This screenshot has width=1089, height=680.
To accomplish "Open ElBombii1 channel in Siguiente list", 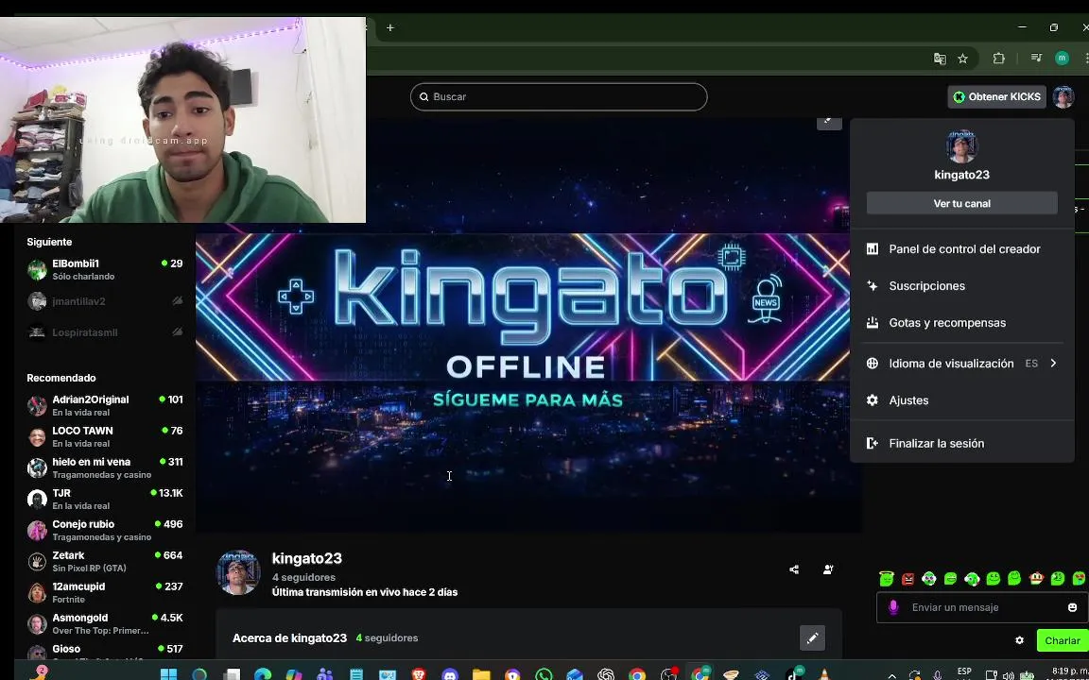I will point(105,270).
